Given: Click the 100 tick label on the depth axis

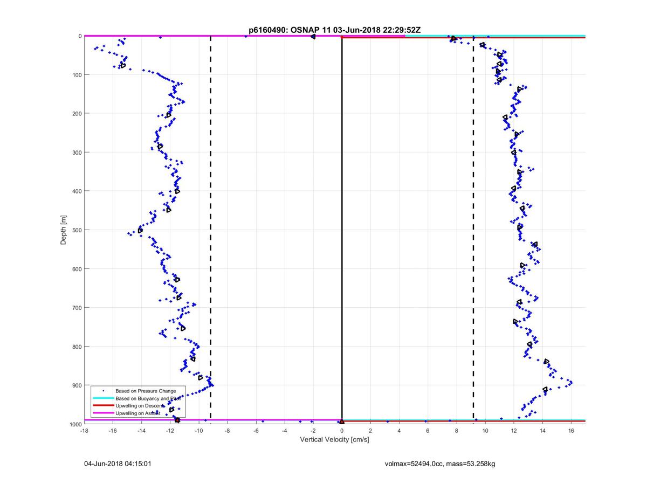Looking at the screenshot, I should pos(77,75).
